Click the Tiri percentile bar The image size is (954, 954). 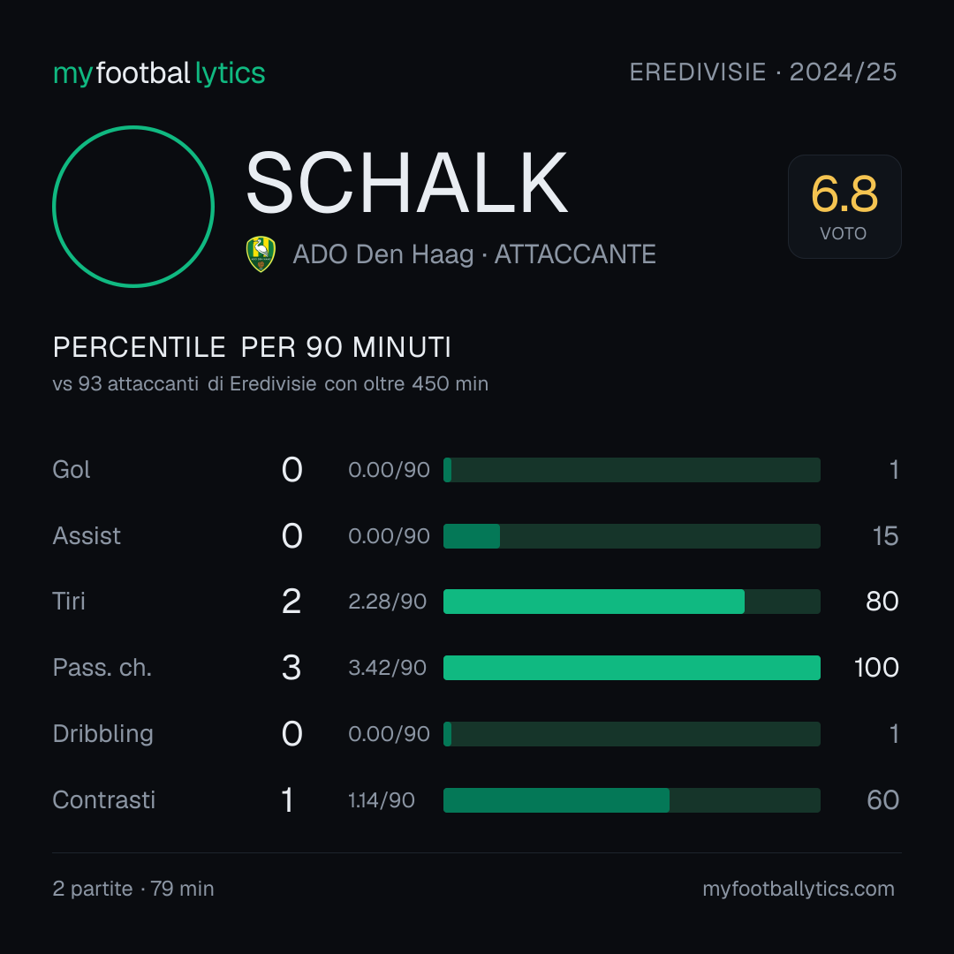(632, 602)
